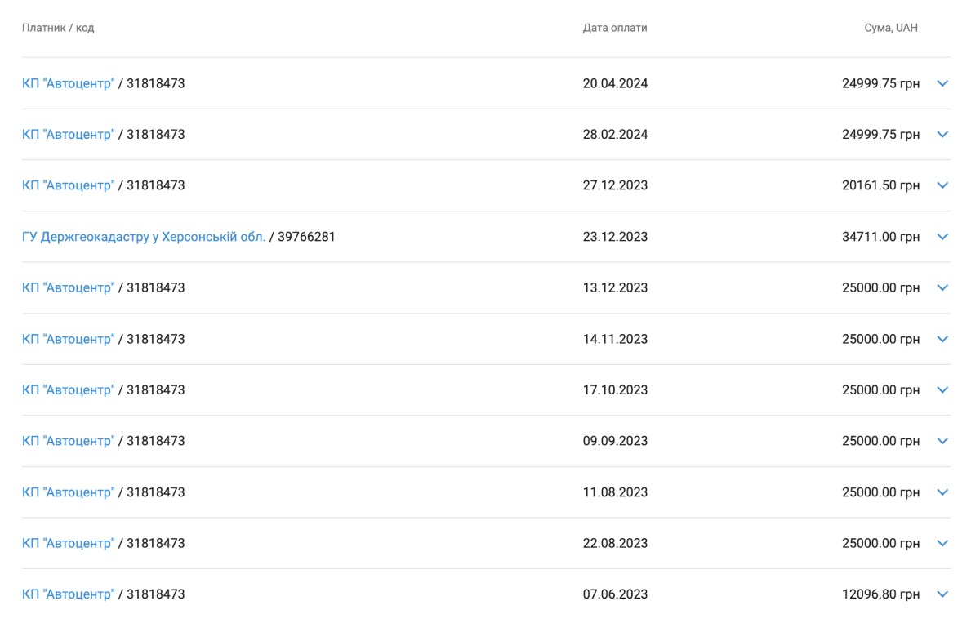This screenshot has height=641, width=980.
Task: Expand the 22.08.2023 payment chevron
Action: point(942,543)
